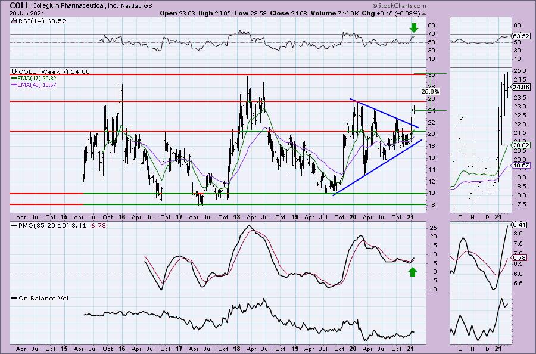
Task: Select the Low 23.53 value
Action: tap(250, 13)
